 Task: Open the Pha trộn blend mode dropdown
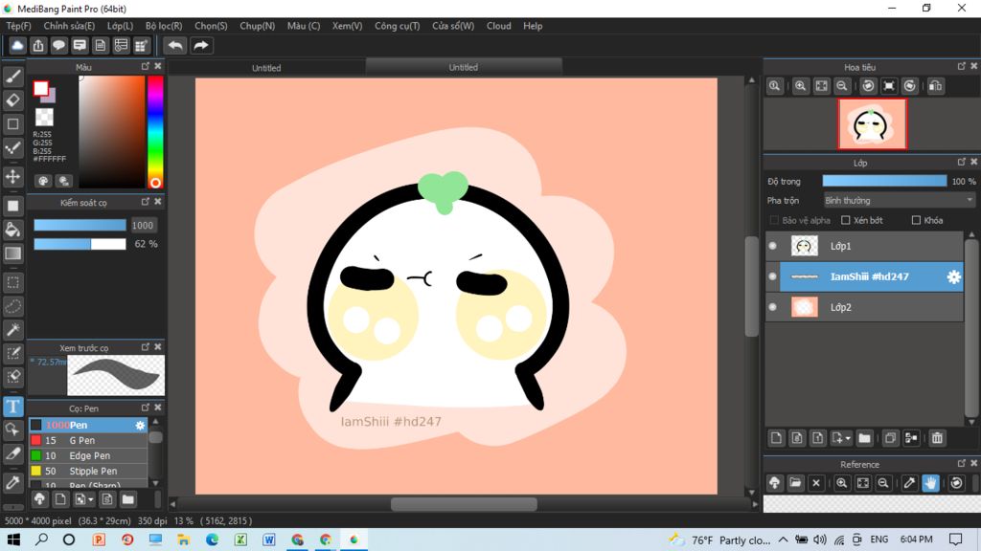899,201
